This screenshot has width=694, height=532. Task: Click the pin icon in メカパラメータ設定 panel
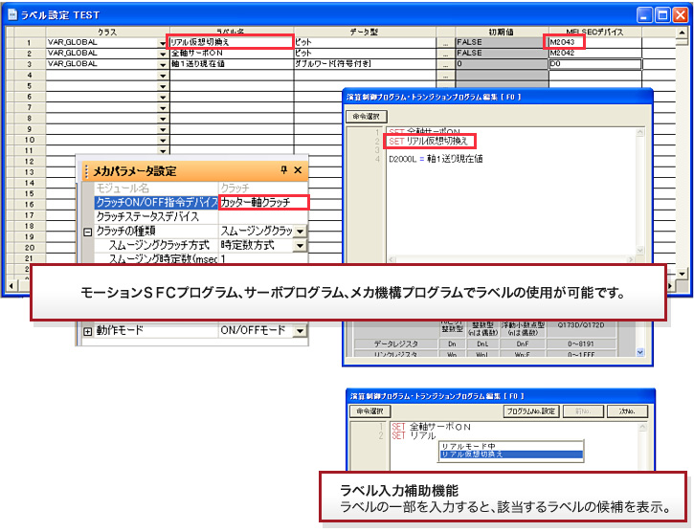tap(283, 170)
